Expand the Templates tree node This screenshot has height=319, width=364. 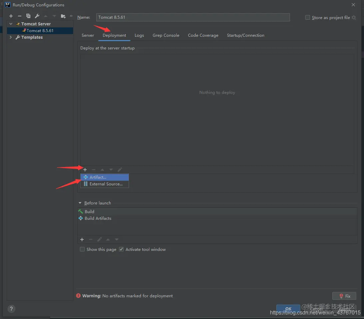11,37
